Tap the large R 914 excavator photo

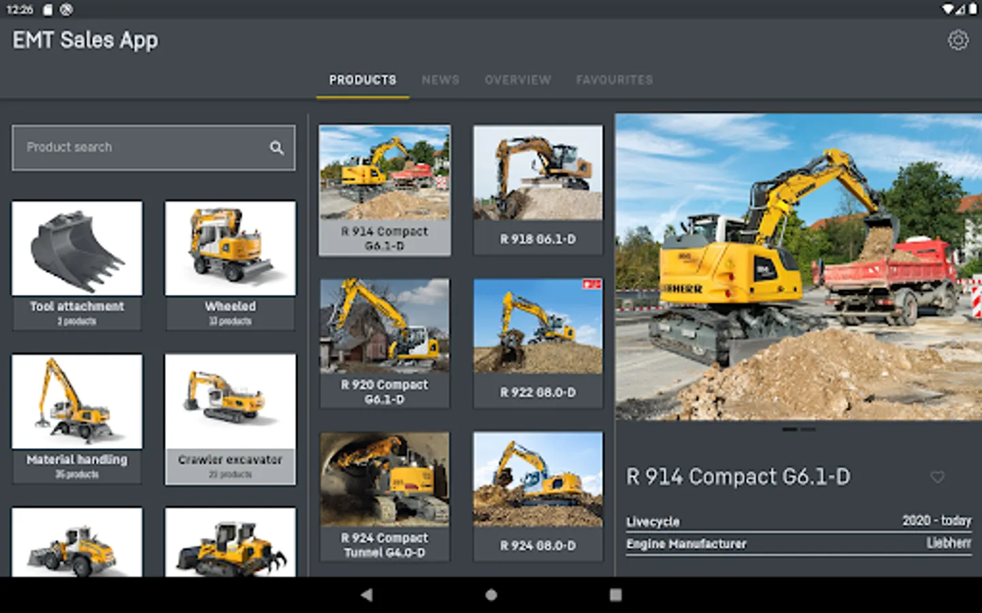coord(799,266)
